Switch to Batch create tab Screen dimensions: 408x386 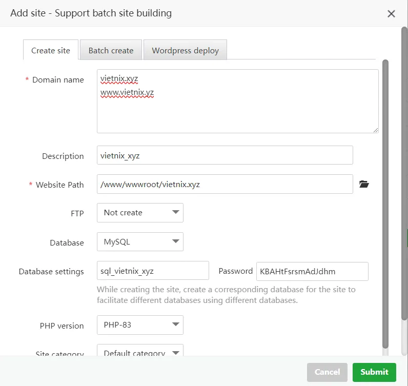coord(111,51)
